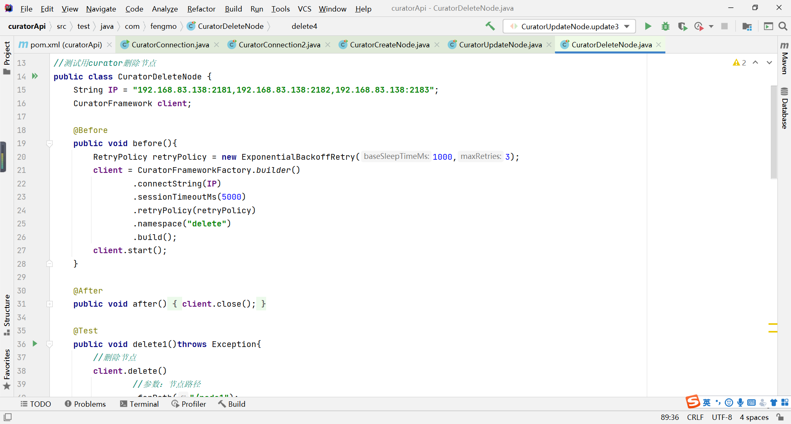Open the Refactor menu
The image size is (791, 424).
pyautogui.click(x=201, y=9)
